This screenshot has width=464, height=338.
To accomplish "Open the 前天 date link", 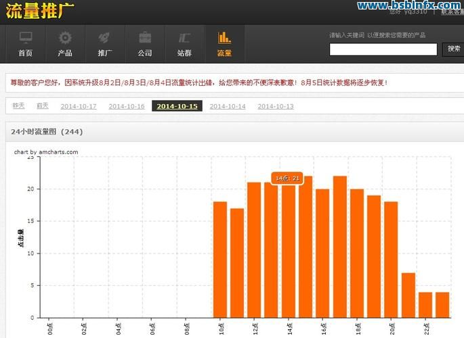I will [42, 105].
